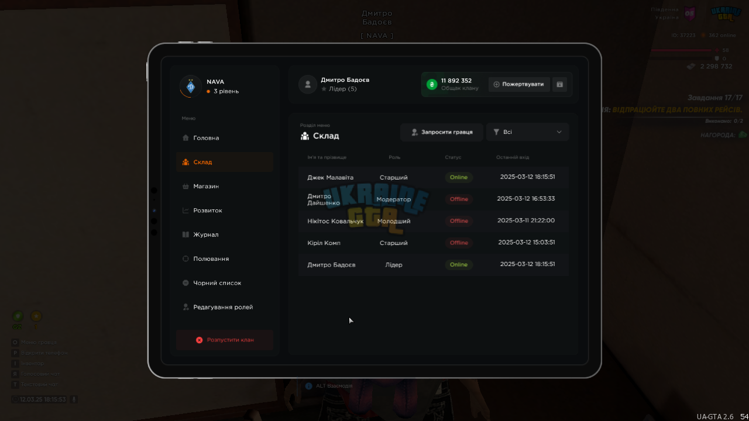Open the Магазин section

pyautogui.click(x=225, y=186)
